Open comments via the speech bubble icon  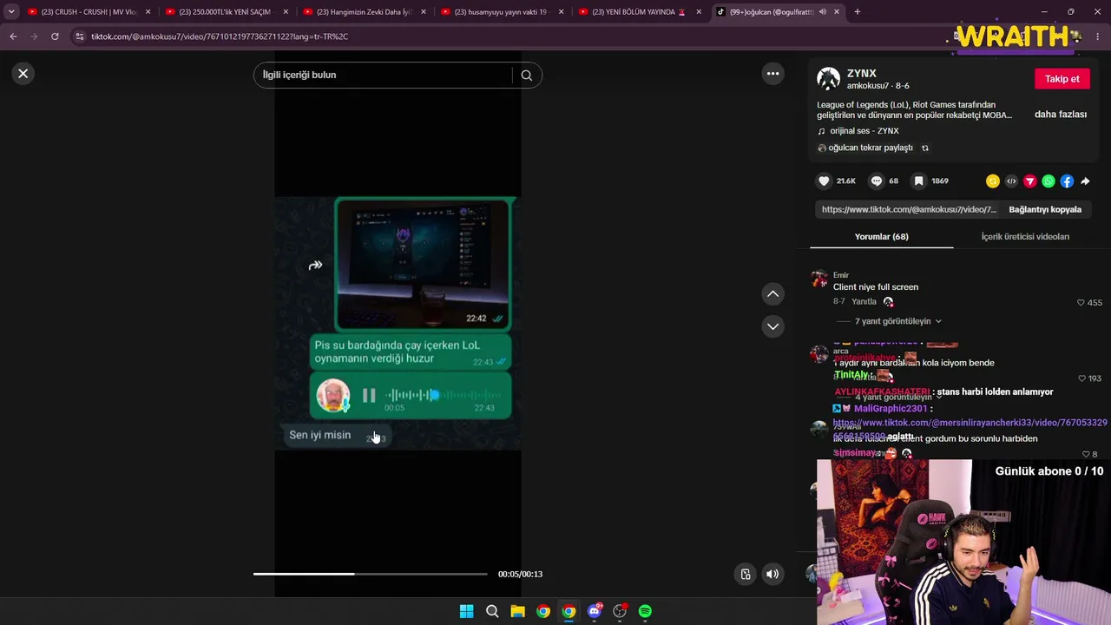[877, 181]
